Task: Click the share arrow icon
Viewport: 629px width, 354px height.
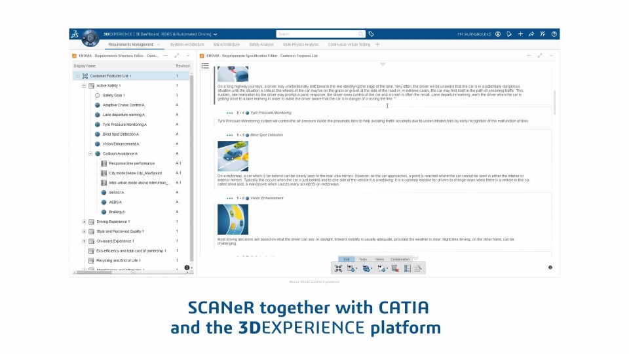Action: (x=531, y=34)
